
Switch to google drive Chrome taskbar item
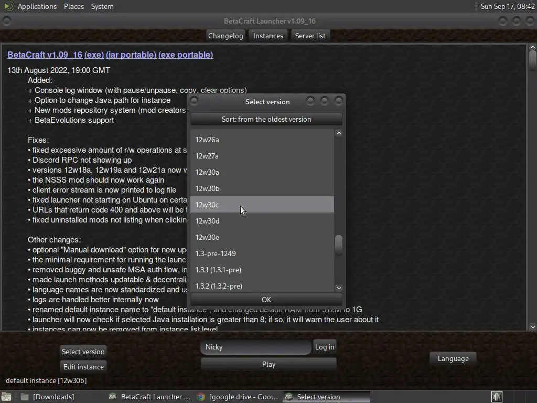click(238, 397)
